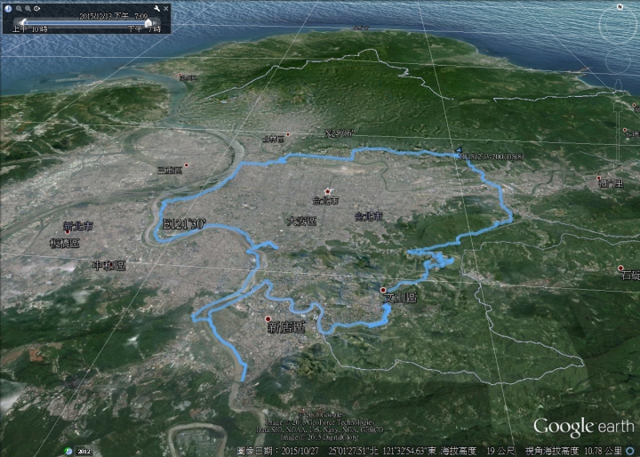640x457 pixels.
Task: Click the move joystick navigation ring
Action: (x=619, y=60)
